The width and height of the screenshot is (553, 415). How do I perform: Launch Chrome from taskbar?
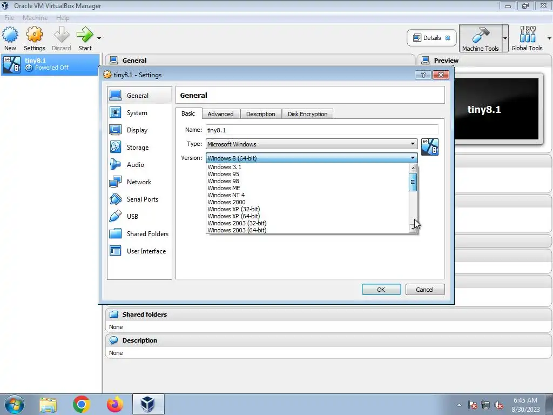(x=82, y=404)
